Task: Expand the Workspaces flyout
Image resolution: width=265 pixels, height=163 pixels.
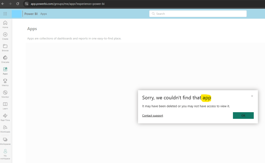Action: coord(5,141)
